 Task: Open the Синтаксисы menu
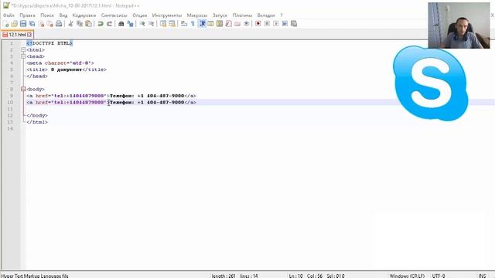pos(114,15)
